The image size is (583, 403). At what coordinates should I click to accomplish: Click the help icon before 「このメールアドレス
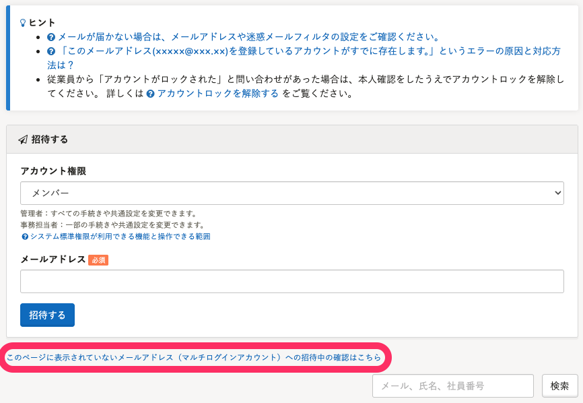(x=51, y=51)
